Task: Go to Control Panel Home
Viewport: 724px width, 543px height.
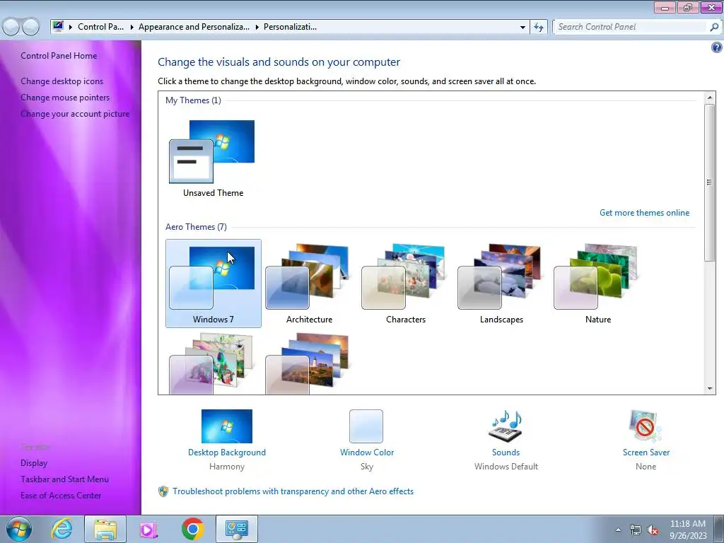Action: [59, 56]
